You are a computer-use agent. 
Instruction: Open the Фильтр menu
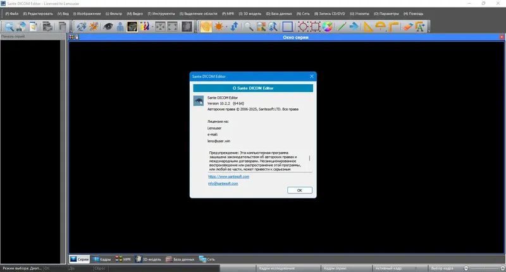coord(114,13)
